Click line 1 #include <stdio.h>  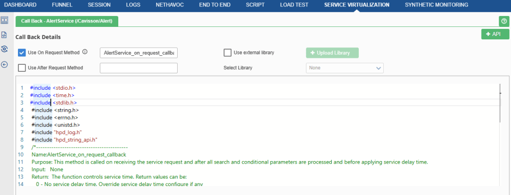pos(53,88)
